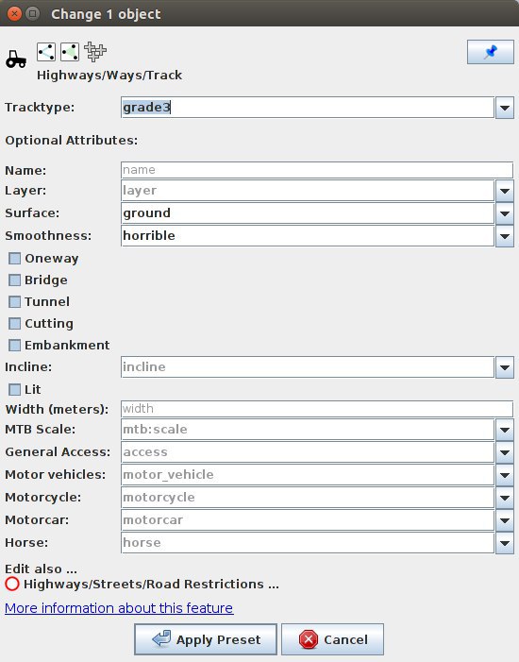The height and width of the screenshot is (662, 519).
Task: Click the red X icon on Cancel
Action: (309, 639)
